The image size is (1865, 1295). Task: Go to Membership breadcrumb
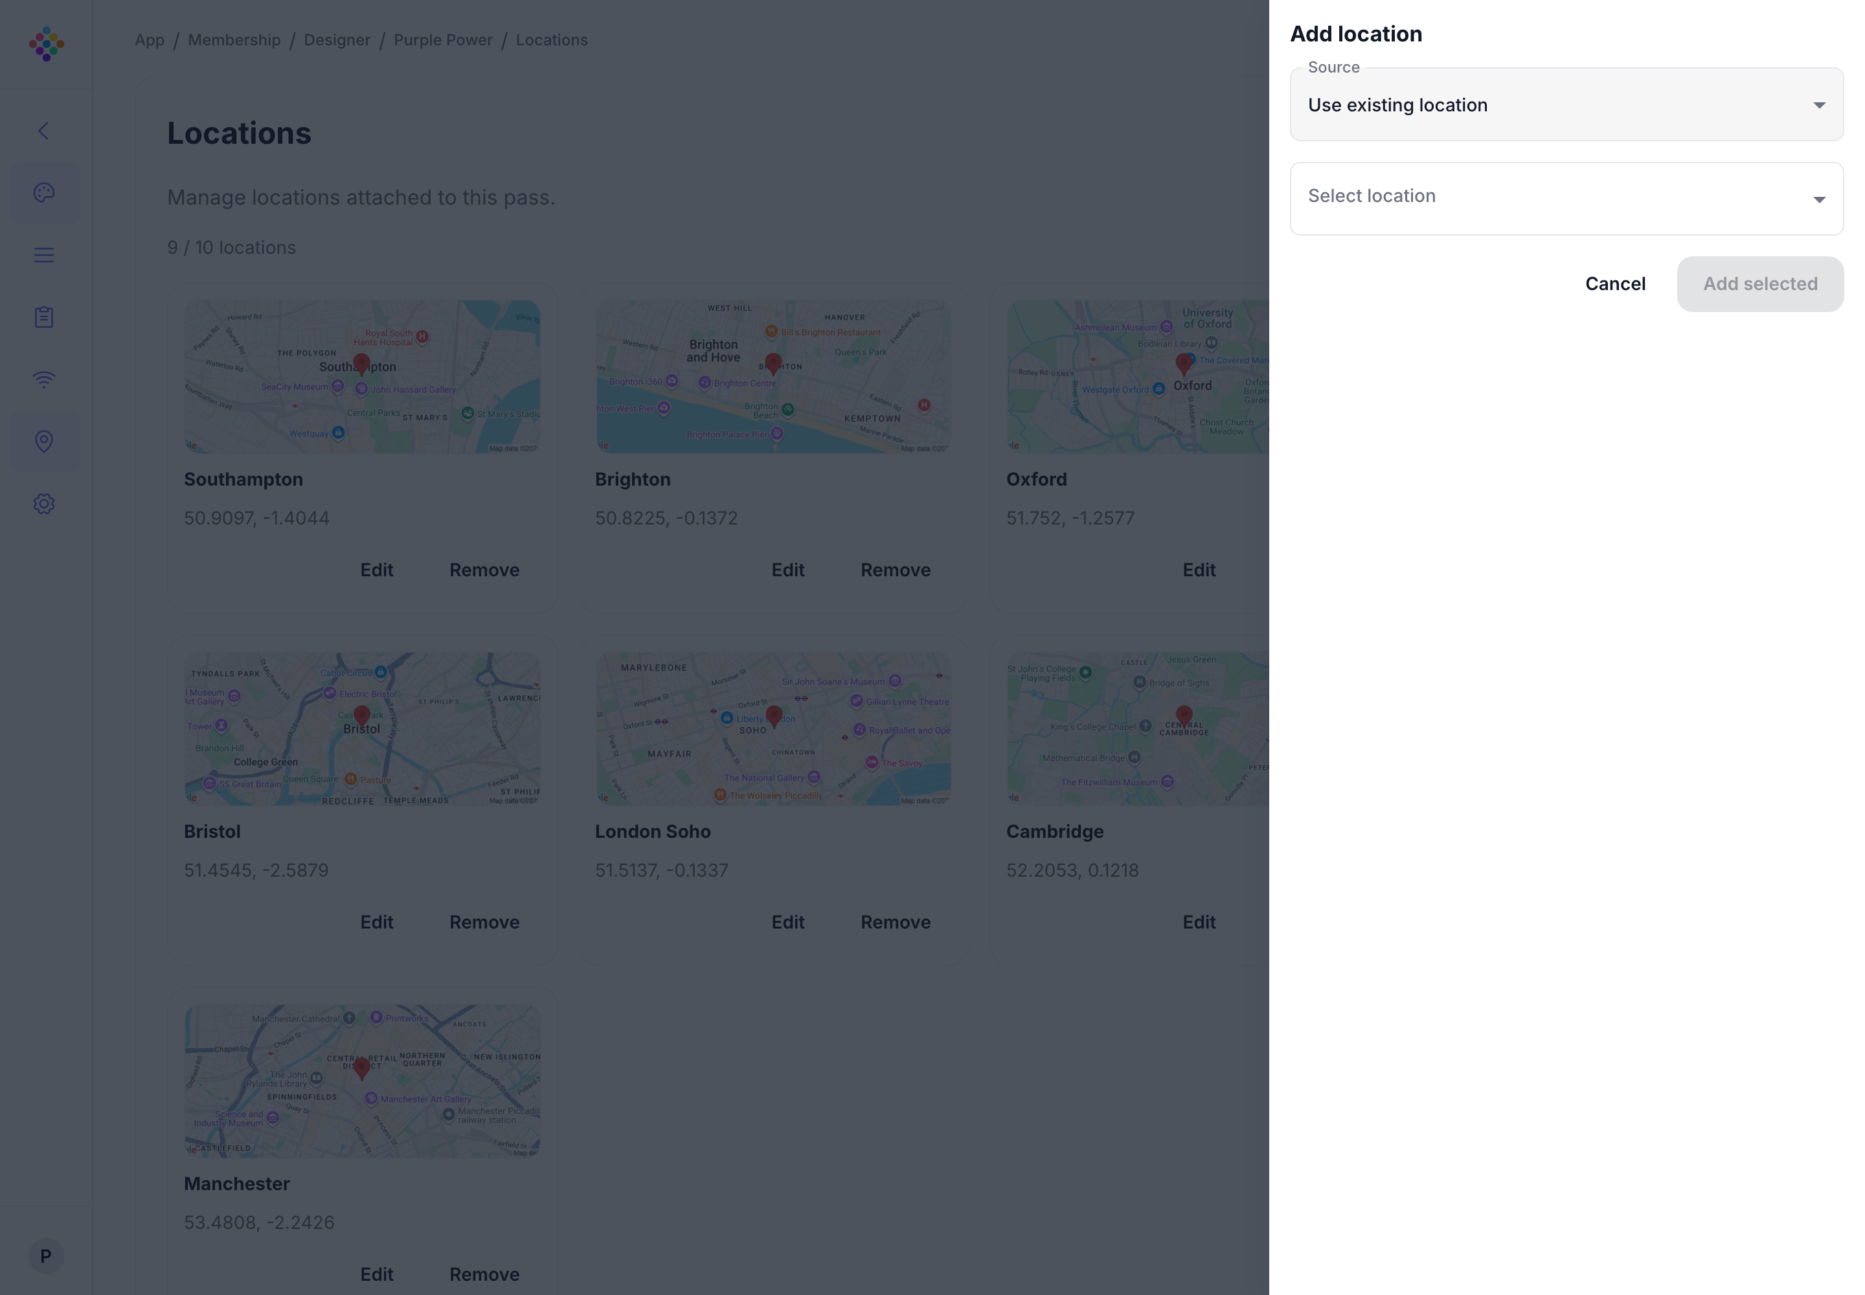pos(234,39)
